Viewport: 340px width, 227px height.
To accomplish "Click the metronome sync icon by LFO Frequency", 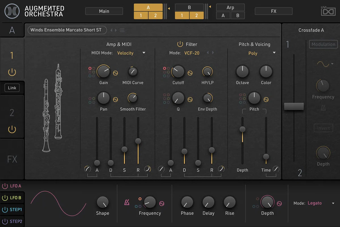I will pyautogui.click(x=127, y=203).
